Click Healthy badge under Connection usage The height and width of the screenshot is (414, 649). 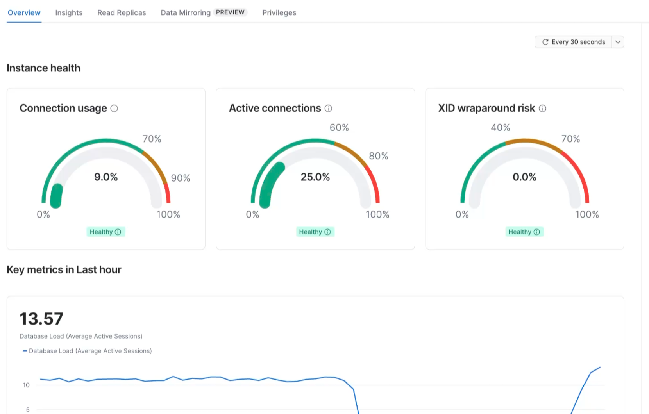click(105, 232)
